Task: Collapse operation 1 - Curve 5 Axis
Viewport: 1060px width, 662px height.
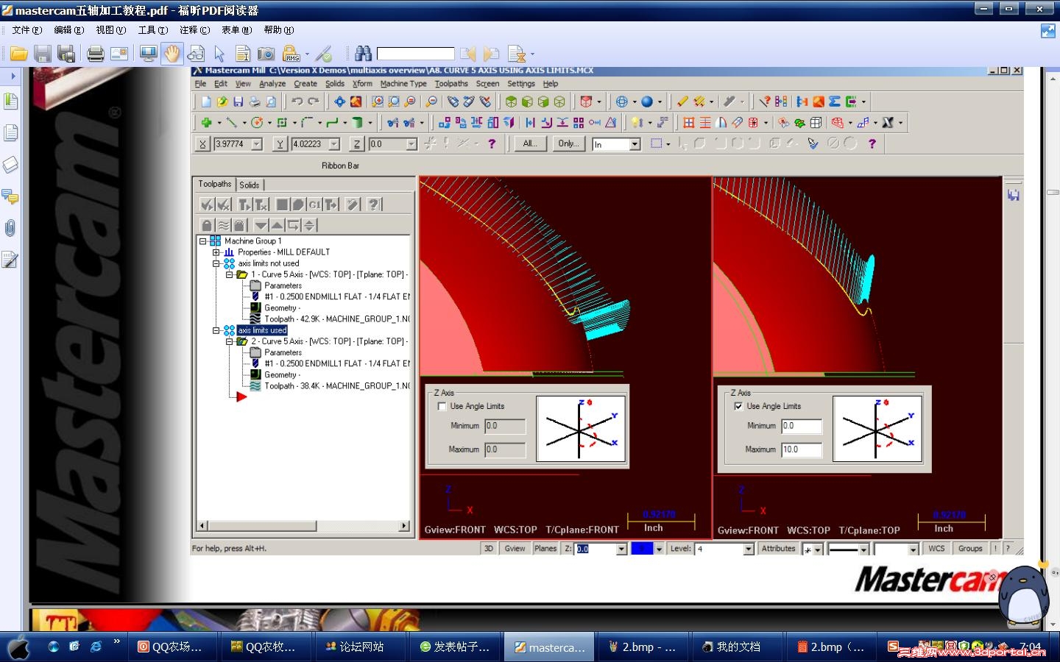Action: pos(229,274)
